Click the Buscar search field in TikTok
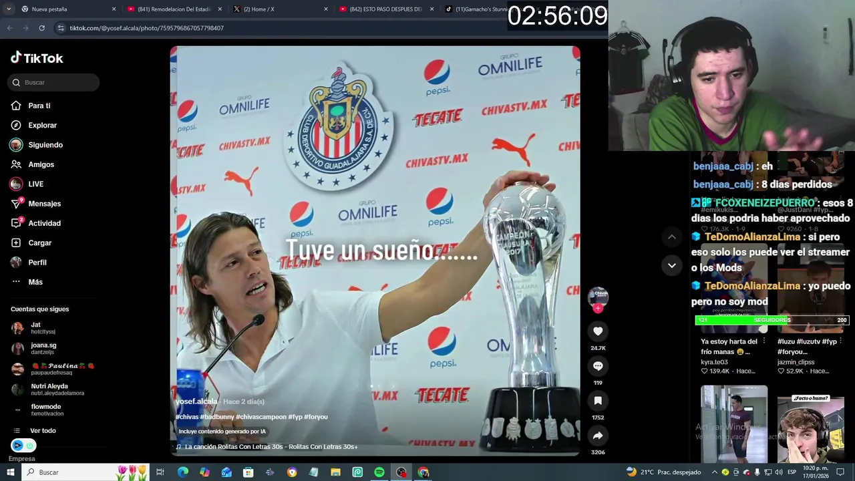This screenshot has height=481, width=855. [54, 82]
